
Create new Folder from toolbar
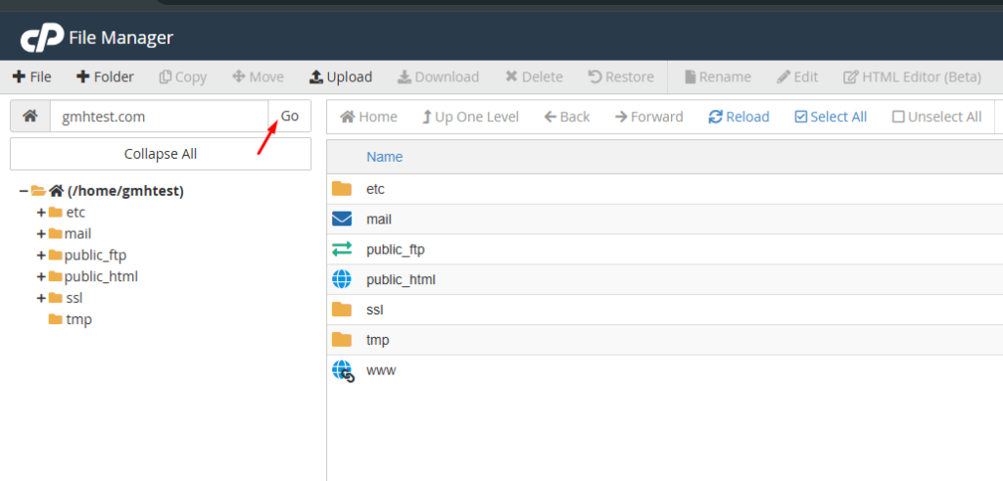click(x=105, y=76)
